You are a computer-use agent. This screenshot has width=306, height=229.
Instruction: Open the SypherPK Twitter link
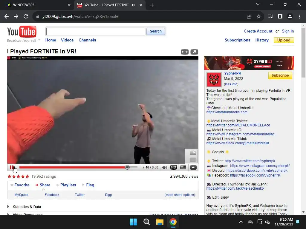[x=250, y=161]
